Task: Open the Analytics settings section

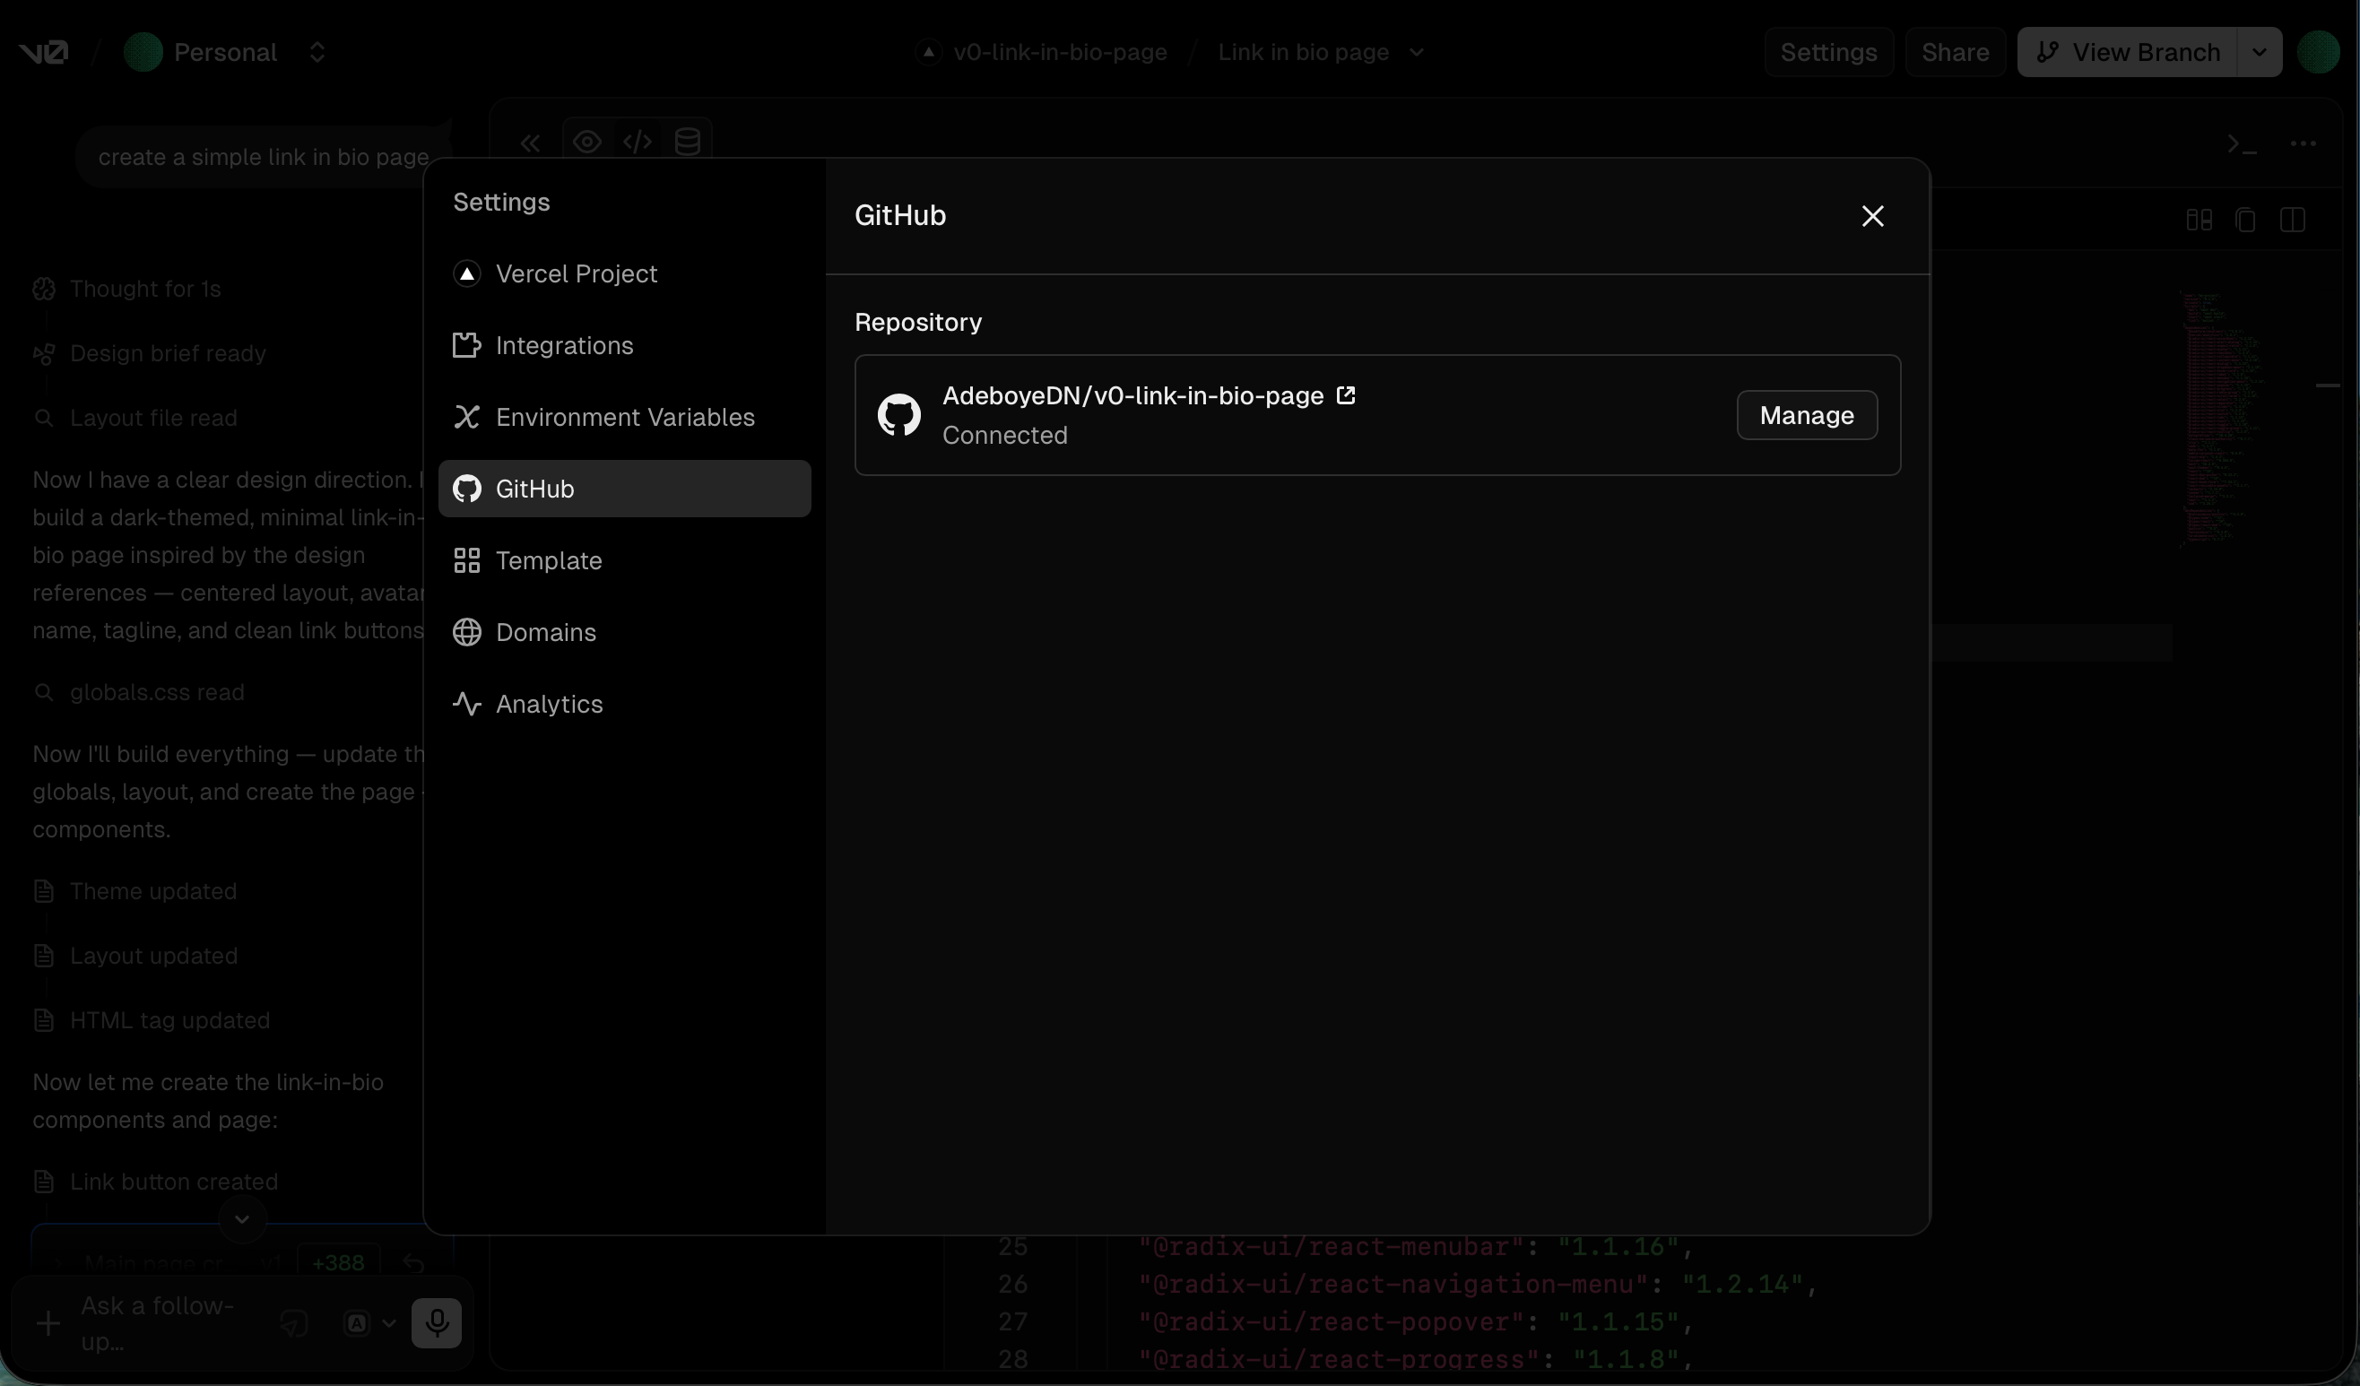Action: click(625, 705)
